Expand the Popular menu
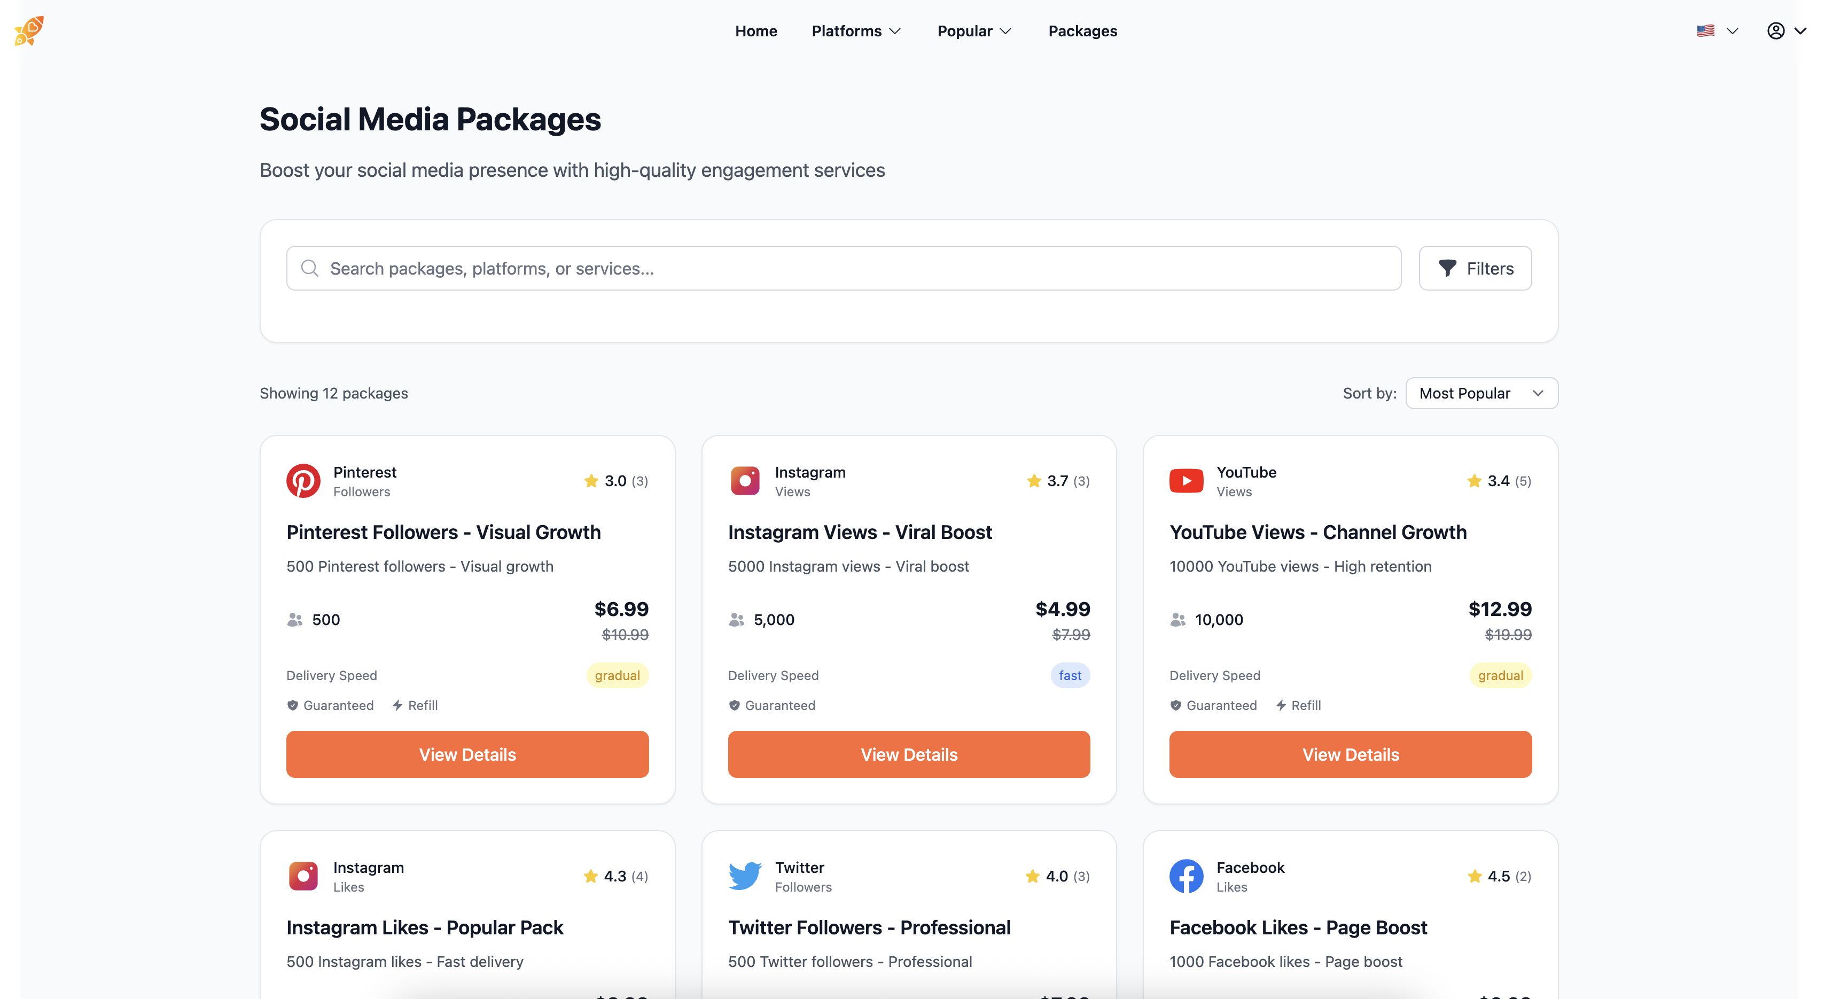This screenshot has width=1825, height=999. tap(974, 31)
